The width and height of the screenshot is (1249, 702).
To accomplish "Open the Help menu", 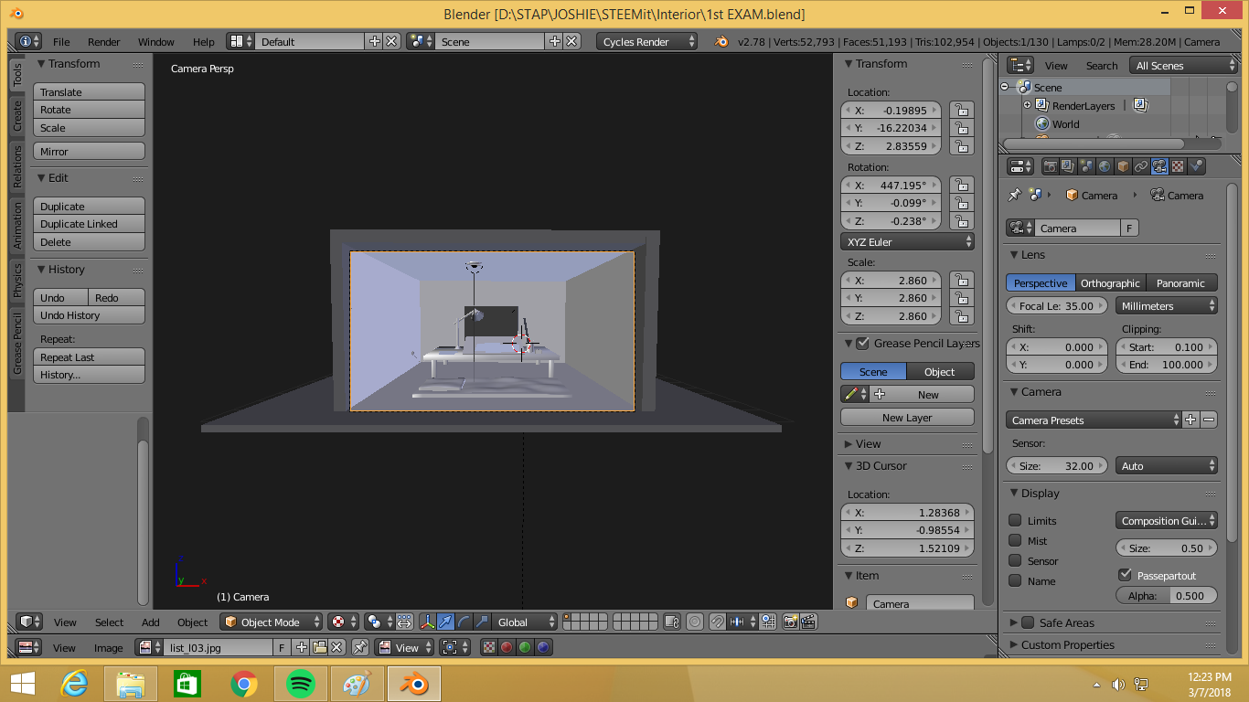I will coord(204,41).
